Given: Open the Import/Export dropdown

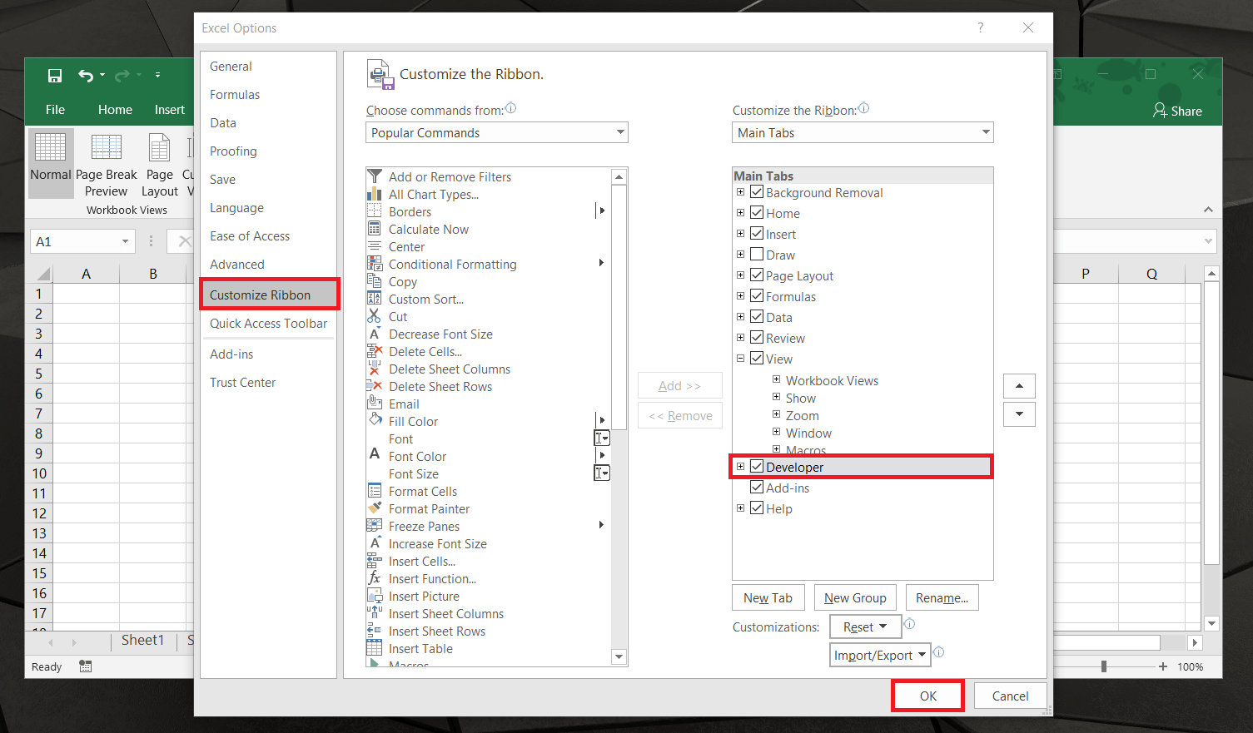Looking at the screenshot, I should point(880,655).
